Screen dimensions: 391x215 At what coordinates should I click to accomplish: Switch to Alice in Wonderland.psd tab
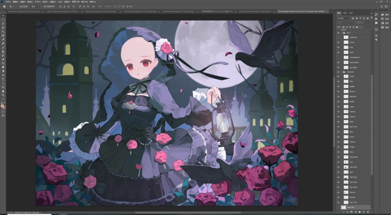coord(63,11)
